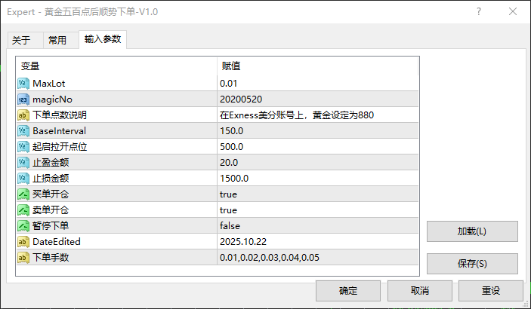Click the DateEdited string icon
This screenshot has height=309, width=531.
23,241
